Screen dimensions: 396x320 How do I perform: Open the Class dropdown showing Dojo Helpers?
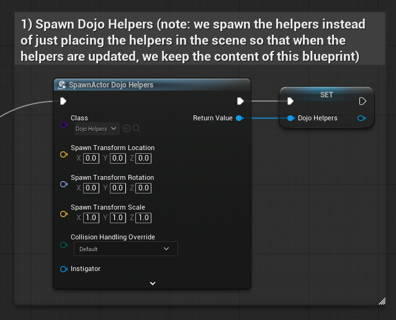[x=96, y=129]
